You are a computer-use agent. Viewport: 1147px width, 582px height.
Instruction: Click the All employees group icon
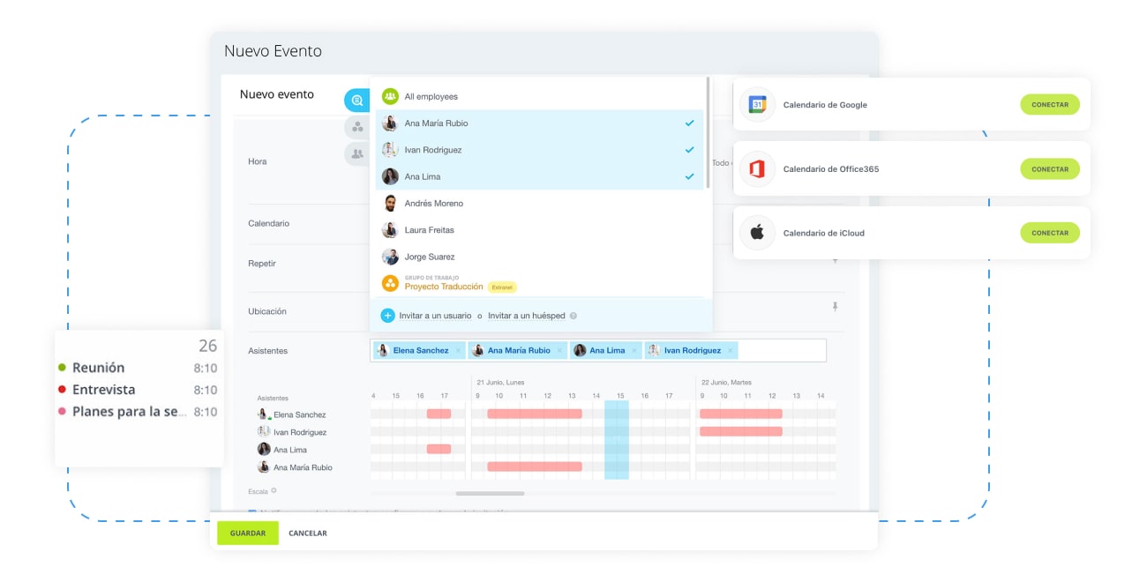tap(389, 96)
